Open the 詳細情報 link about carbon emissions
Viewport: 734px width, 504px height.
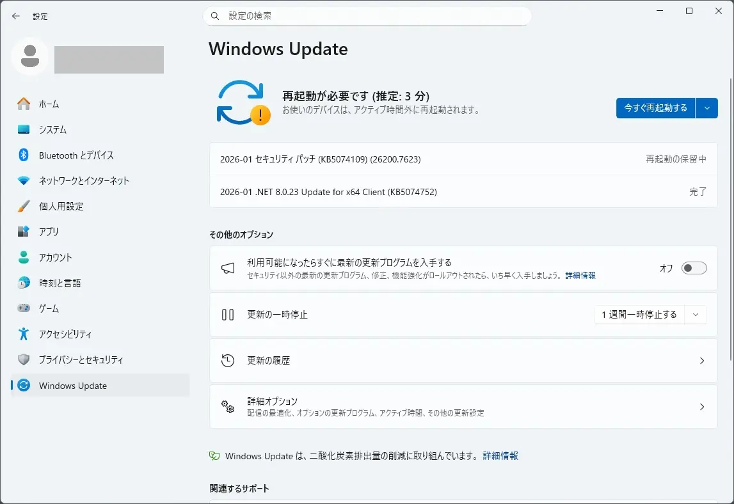coord(500,456)
